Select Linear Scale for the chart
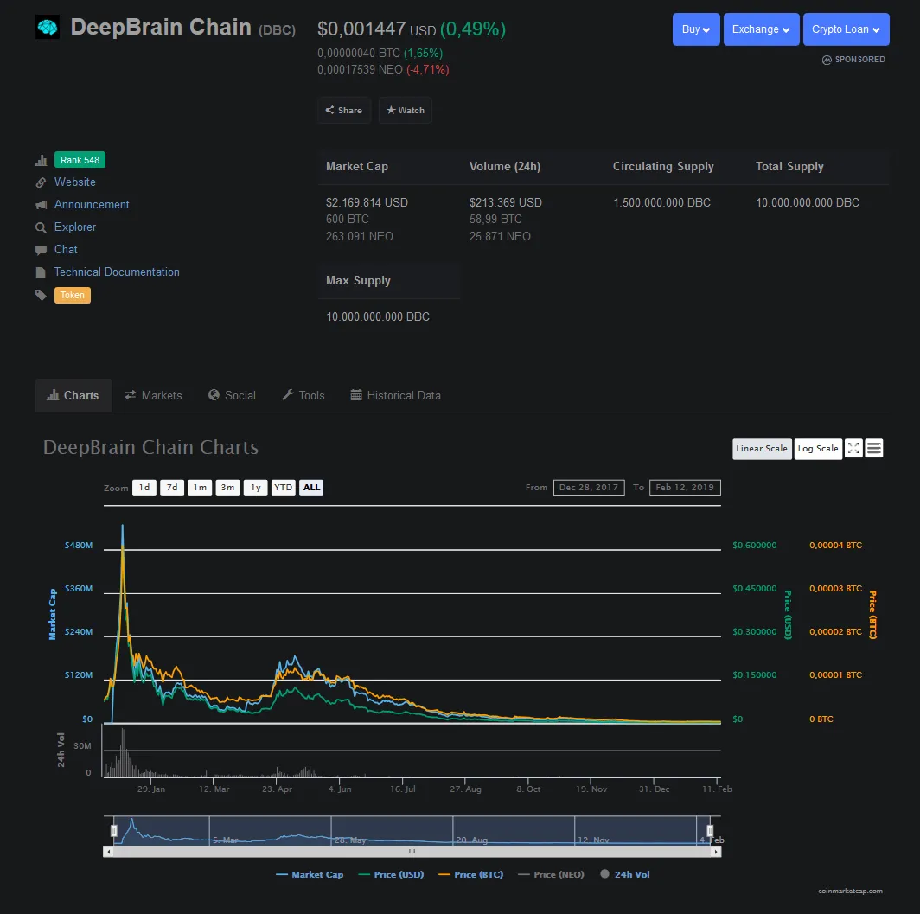 coord(762,449)
